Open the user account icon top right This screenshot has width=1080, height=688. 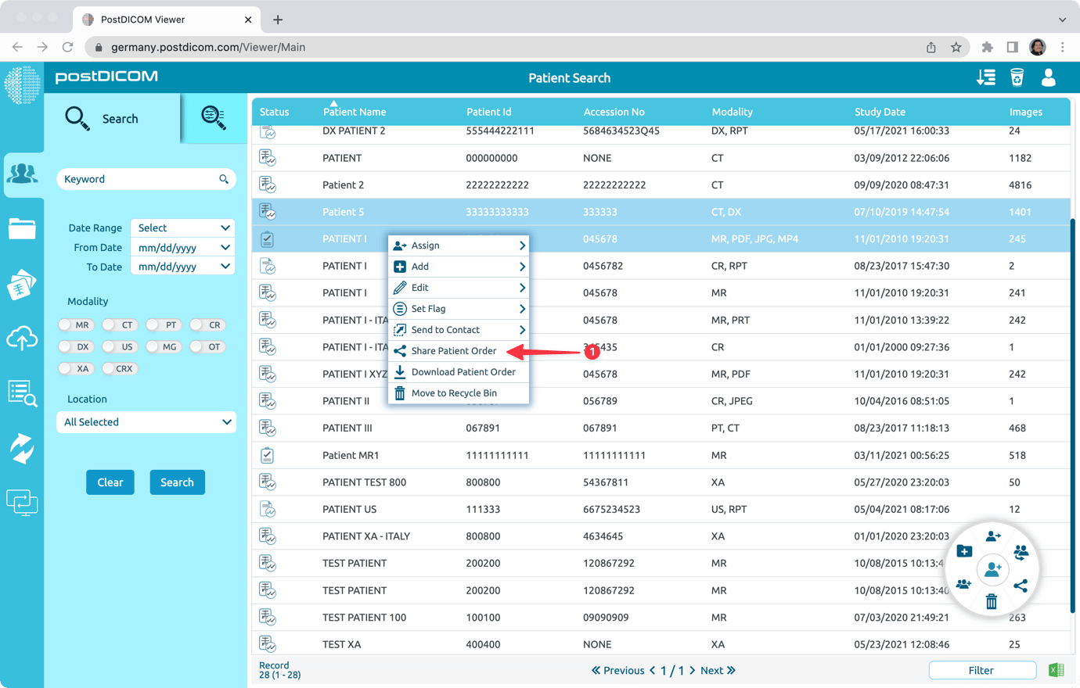coord(1048,77)
